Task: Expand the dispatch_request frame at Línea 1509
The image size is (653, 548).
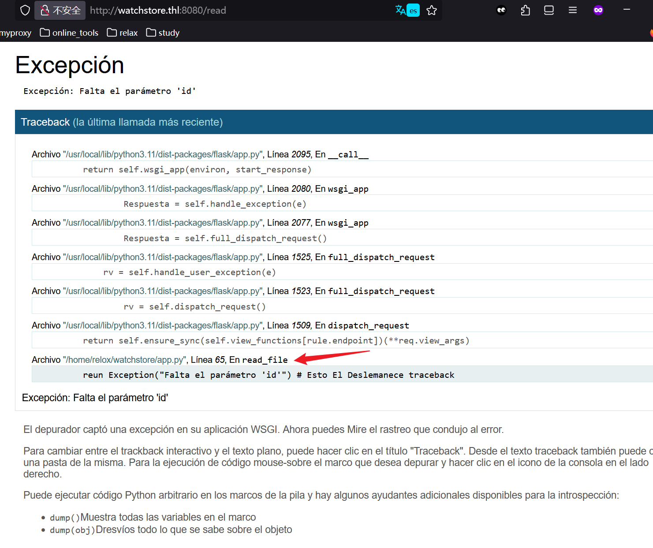Action: coord(220,325)
